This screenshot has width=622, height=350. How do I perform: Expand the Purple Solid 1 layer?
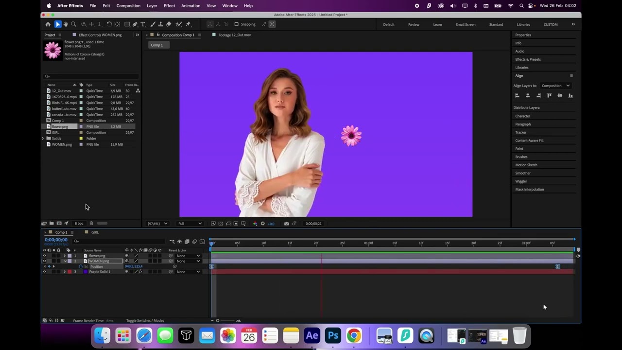click(x=65, y=272)
